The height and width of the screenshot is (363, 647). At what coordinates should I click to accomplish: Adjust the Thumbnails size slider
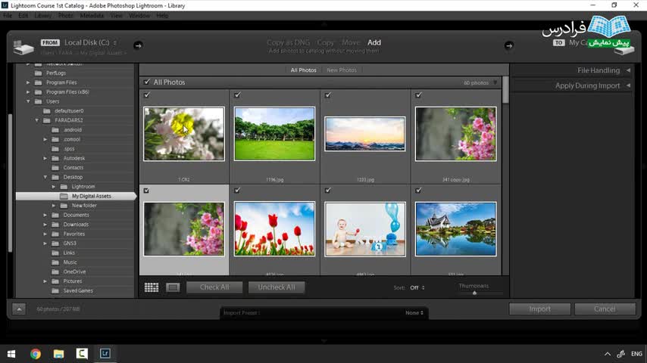point(474,293)
